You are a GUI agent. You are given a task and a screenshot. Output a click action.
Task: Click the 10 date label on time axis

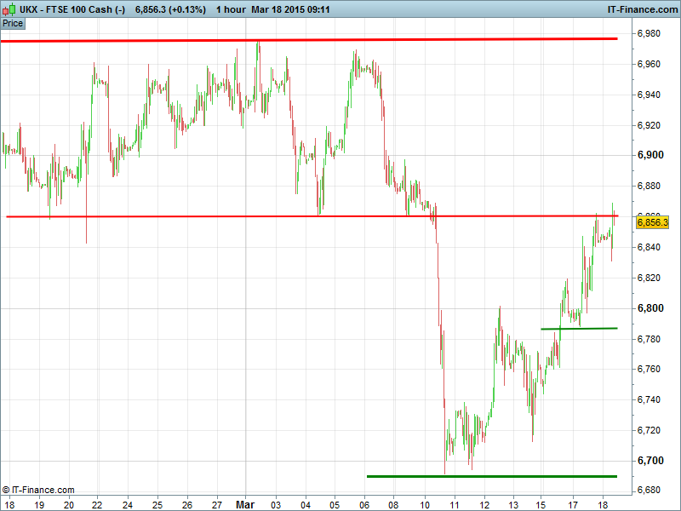click(424, 503)
